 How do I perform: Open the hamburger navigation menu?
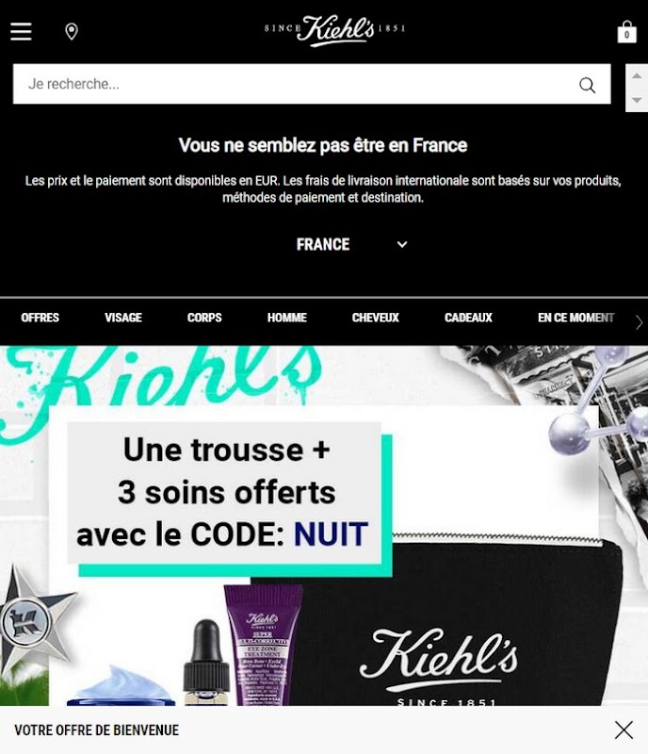pos(21,31)
